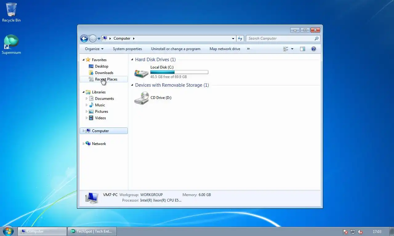Click the taskbar clock 17:03
This screenshot has width=394, height=236.
click(x=377, y=232)
